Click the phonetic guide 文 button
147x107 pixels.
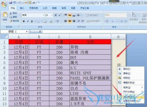58,21
